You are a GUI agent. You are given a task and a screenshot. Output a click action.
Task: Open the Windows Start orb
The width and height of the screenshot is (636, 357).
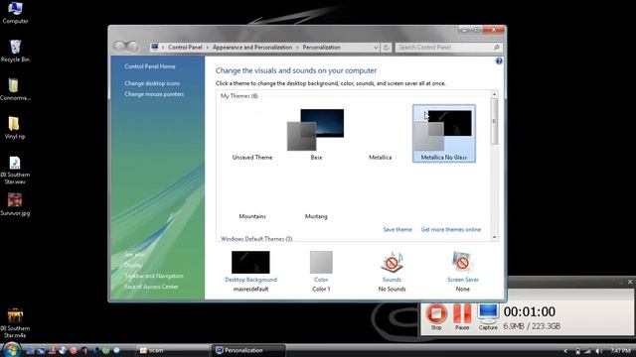(11, 350)
